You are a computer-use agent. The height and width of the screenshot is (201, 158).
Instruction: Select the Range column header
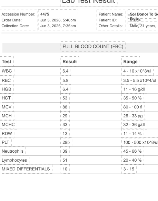[130, 62]
